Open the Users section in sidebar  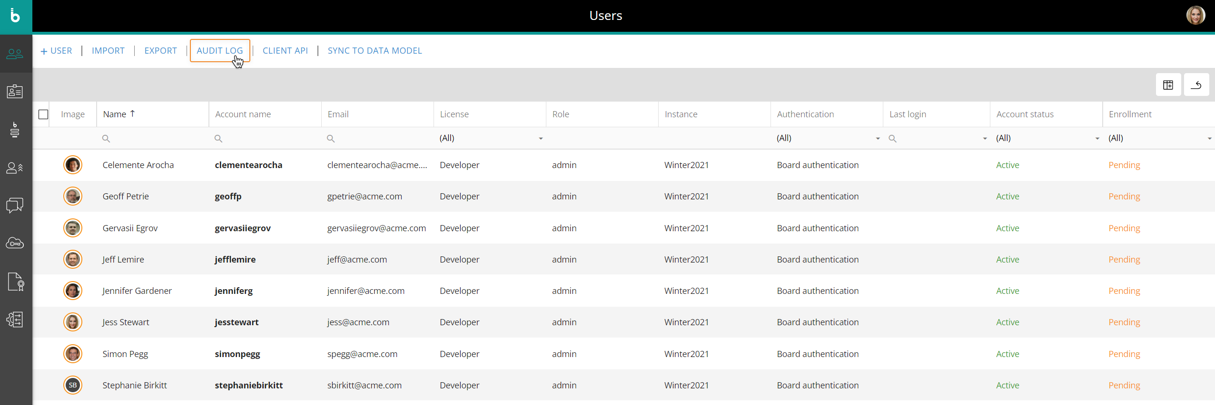point(15,54)
